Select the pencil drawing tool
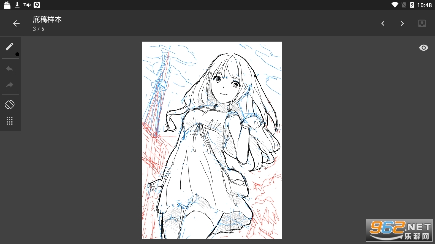The image size is (435, 244). (x=10, y=47)
